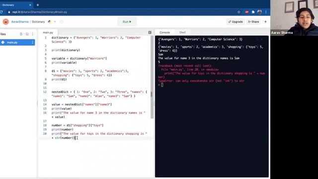The width and height of the screenshot is (318, 179).
Task: Click the Dictionary repl name
Action: coord(38,22)
